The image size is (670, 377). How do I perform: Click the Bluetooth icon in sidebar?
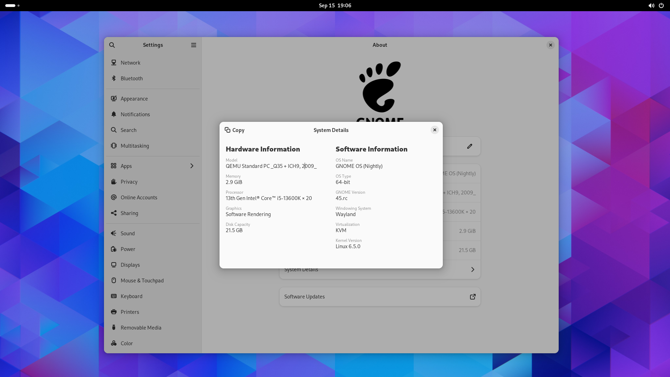(x=114, y=78)
